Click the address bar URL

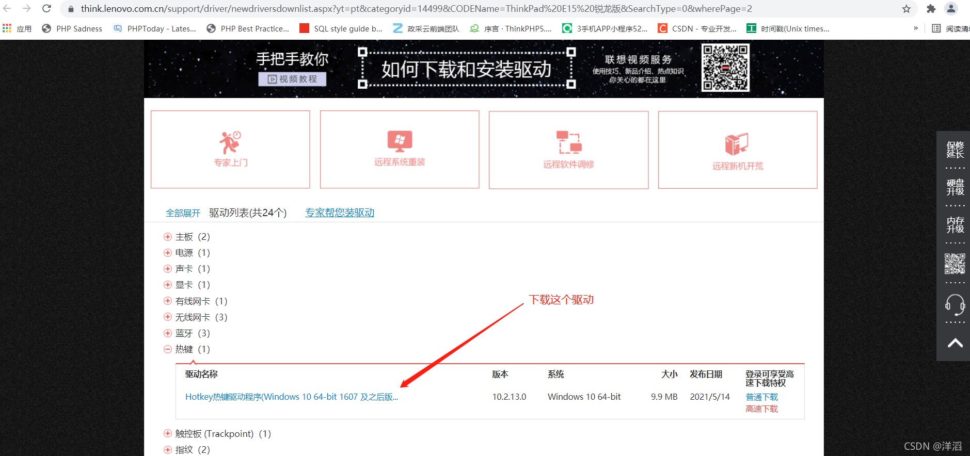[416, 9]
